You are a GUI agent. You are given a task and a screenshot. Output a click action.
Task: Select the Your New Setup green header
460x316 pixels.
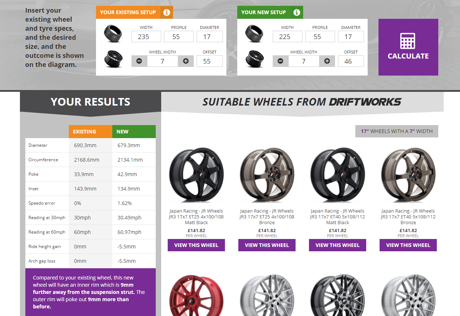pyautogui.click(x=270, y=12)
